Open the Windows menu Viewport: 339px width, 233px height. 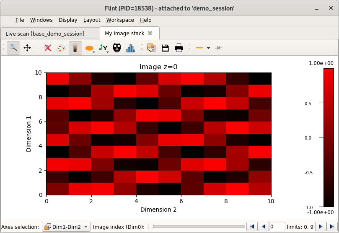click(x=41, y=20)
